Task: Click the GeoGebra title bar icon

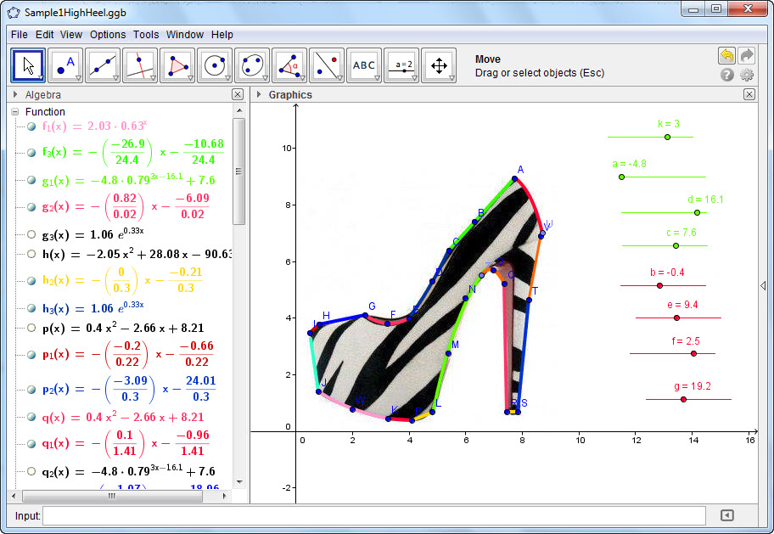Action: tap(14, 13)
